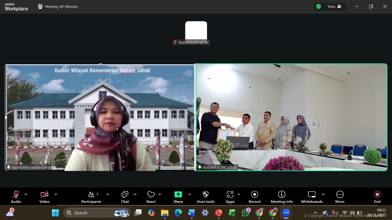Start screen sharing with Share button
This screenshot has height=220, width=392.
(178, 197)
